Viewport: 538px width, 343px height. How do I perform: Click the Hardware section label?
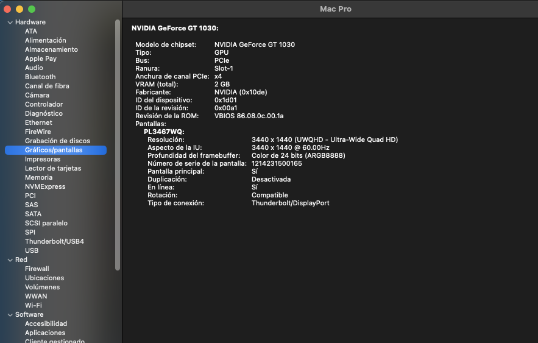point(30,23)
